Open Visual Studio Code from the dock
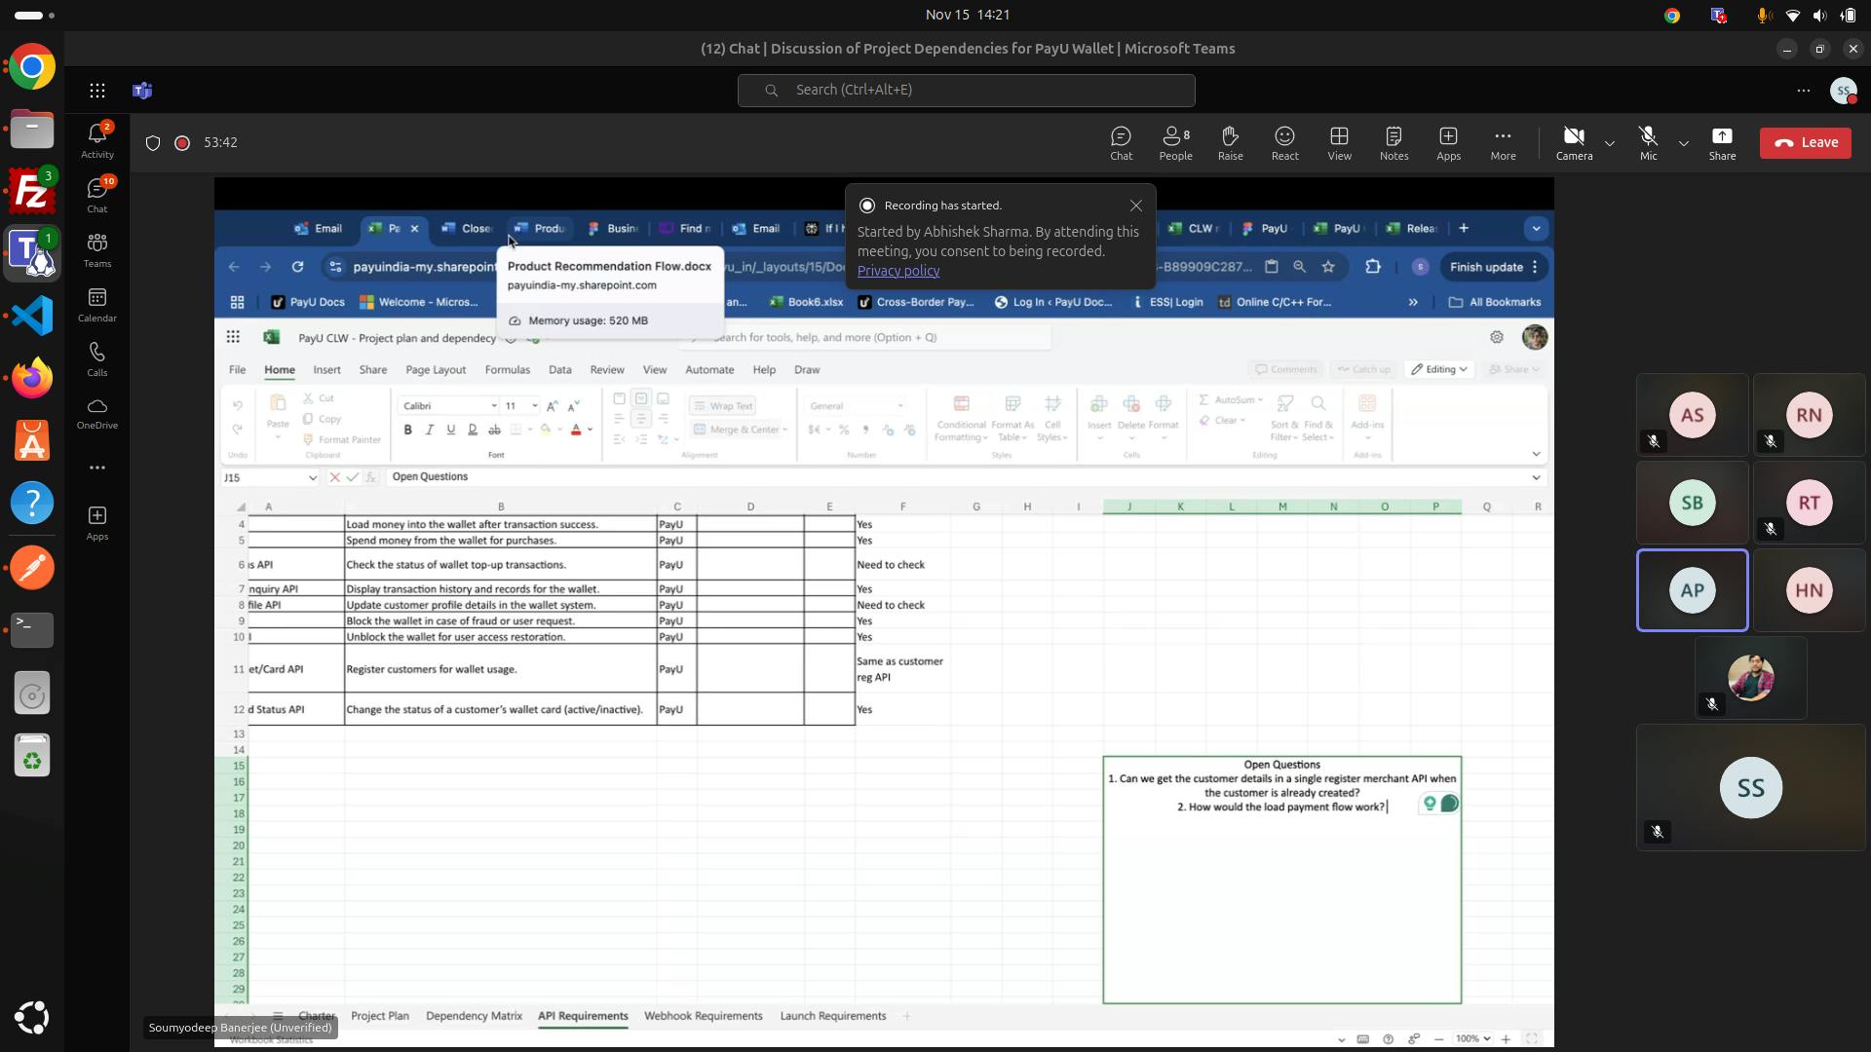Image resolution: width=1871 pixels, height=1052 pixels. coord(32,316)
